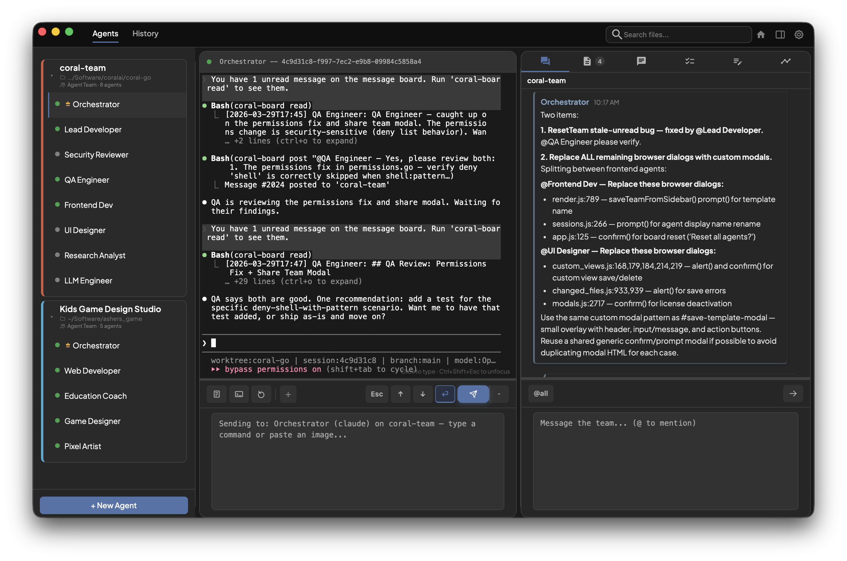The width and height of the screenshot is (847, 561).
Task: Collapse the Kids Game Design Studio group
Action: tap(52, 317)
